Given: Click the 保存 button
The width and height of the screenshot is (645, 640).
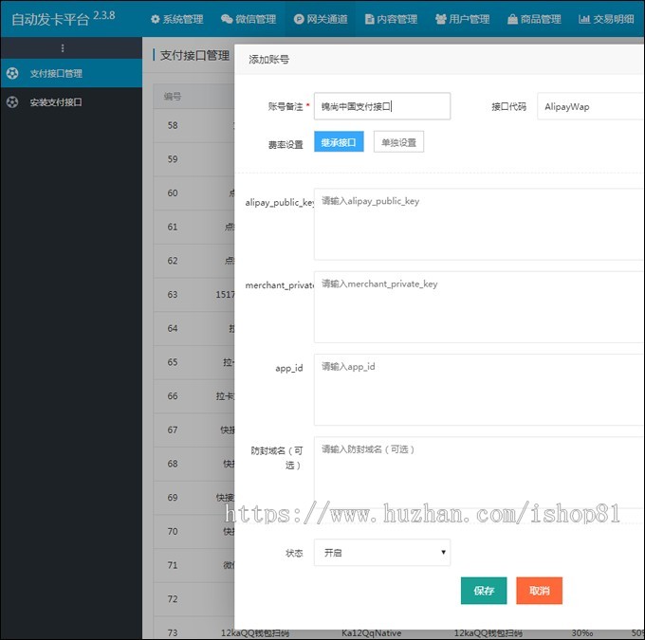Looking at the screenshot, I should (484, 591).
